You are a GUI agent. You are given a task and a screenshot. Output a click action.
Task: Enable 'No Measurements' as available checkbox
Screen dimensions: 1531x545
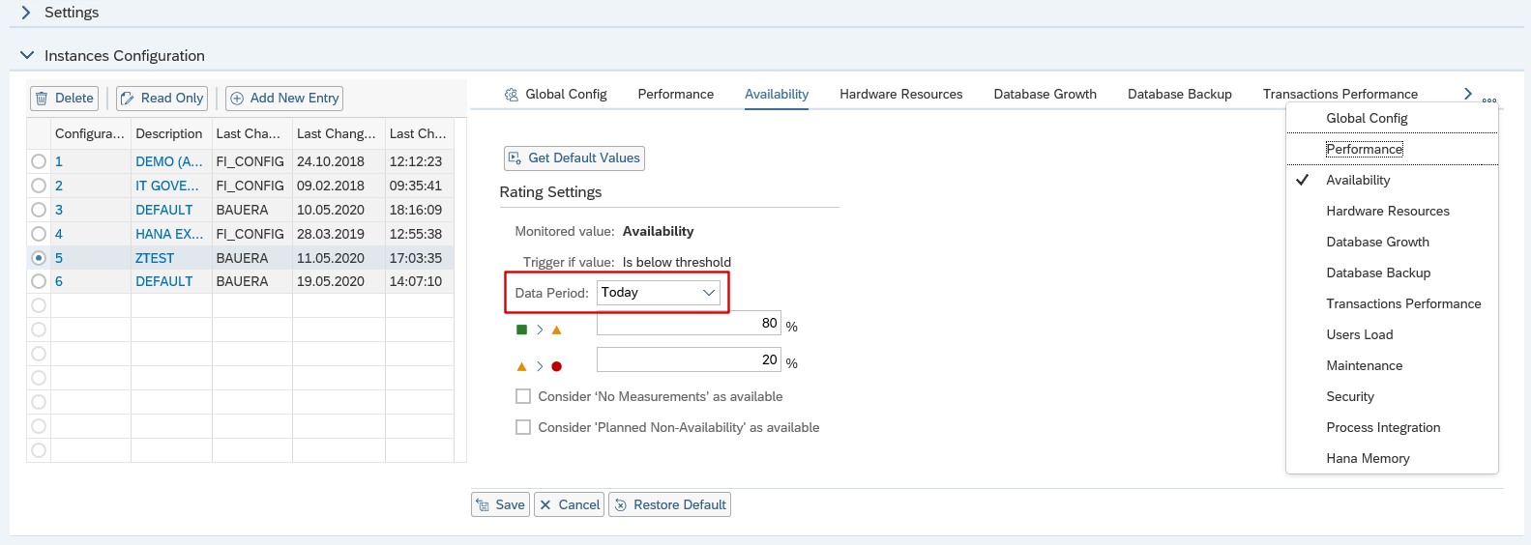[x=523, y=396]
